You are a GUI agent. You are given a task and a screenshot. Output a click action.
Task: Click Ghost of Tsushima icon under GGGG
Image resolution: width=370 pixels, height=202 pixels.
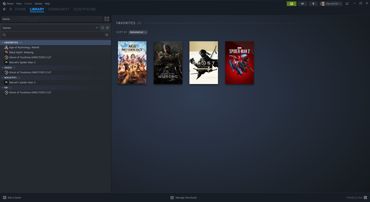pyautogui.click(x=6, y=72)
